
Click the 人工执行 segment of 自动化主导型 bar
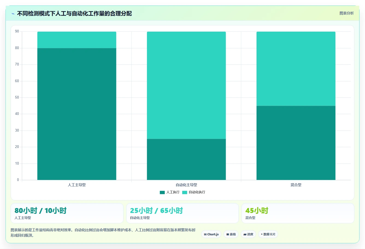(x=186, y=159)
